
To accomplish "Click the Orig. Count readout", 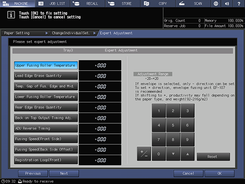I will 183,20.
